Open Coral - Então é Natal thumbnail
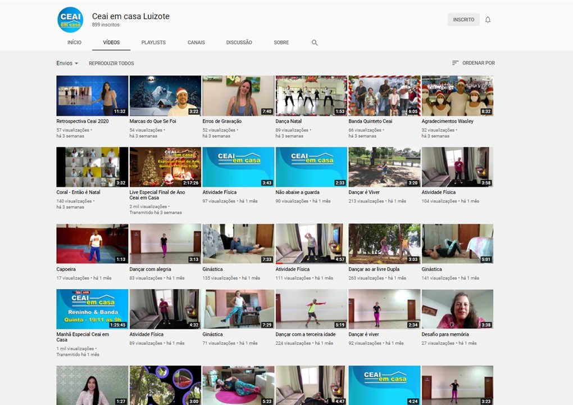The image size is (573, 405). (x=92, y=167)
